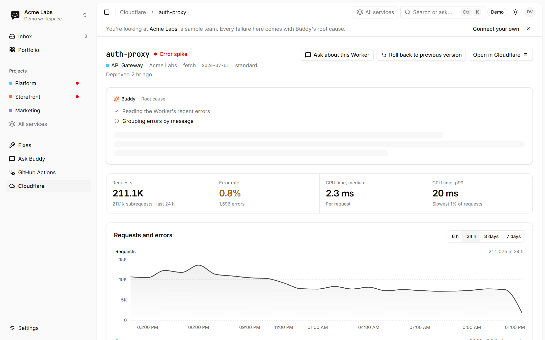Select the 3 days time range
Viewport: 545px width, 340px height.
click(x=491, y=236)
